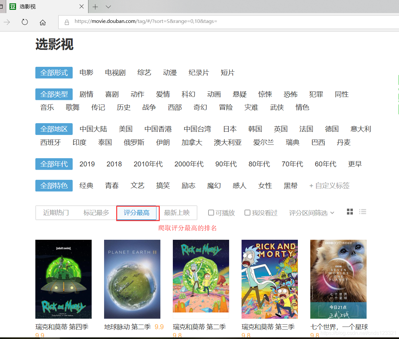Filter by year 2019
This screenshot has width=399, height=339.
pyautogui.click(x=87, y=164)
